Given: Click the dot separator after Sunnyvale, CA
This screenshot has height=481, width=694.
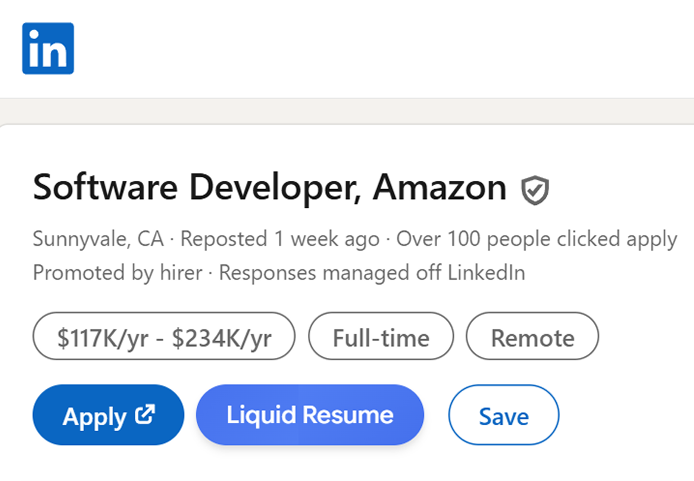Looking at the screenshot, I should point(172,239).
